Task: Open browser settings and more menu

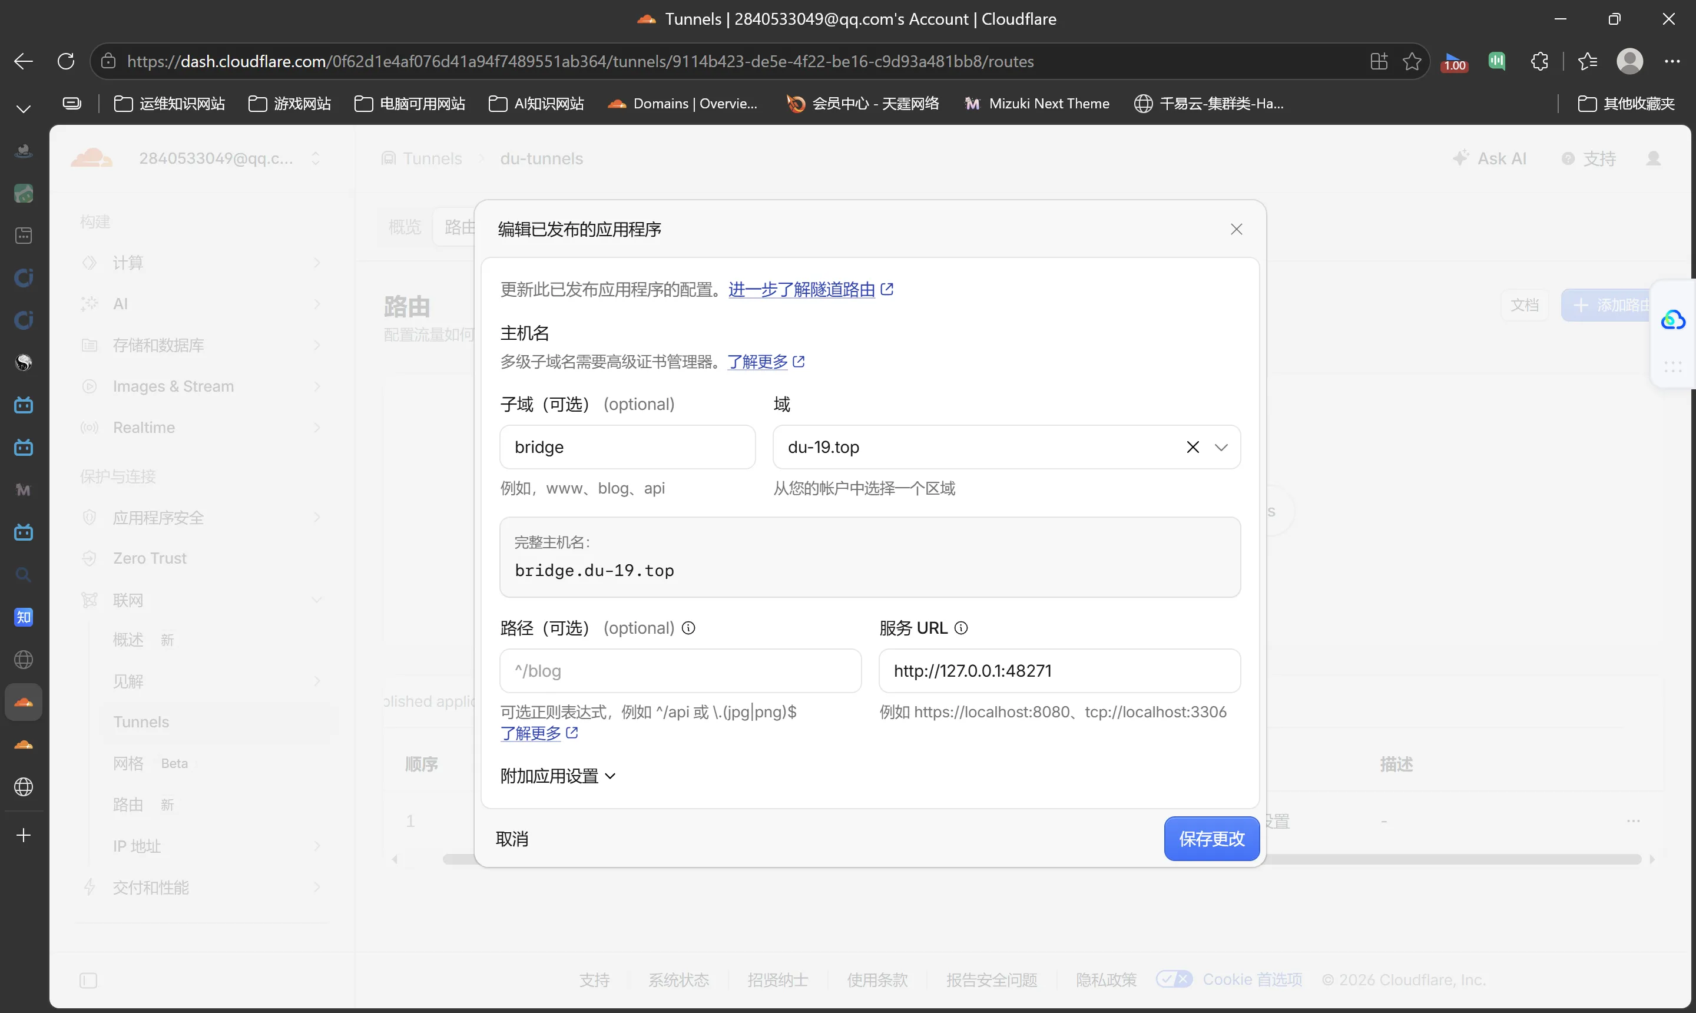Action: pyautogui.click(x=1672, y=61)
